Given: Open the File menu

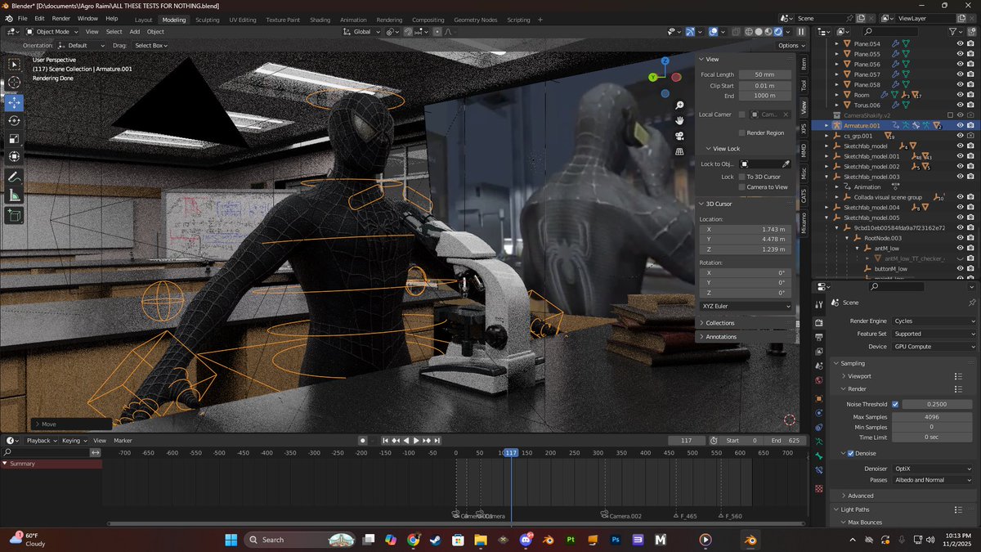Looking at the screenshot, I should click(22, 18).
